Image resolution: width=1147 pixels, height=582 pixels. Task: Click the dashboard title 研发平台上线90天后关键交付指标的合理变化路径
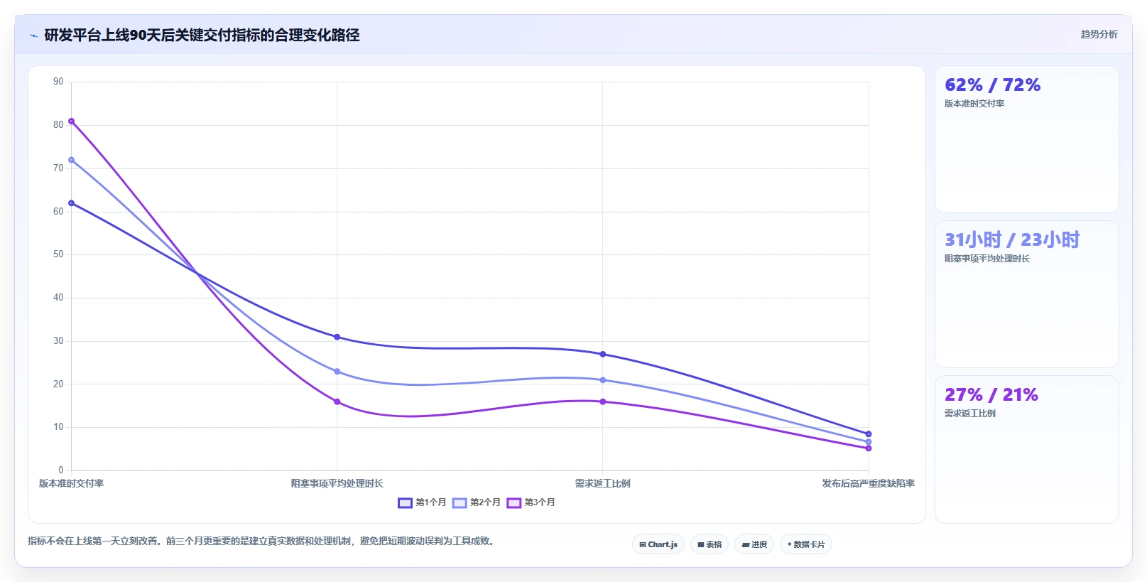(x=202, y=35)
